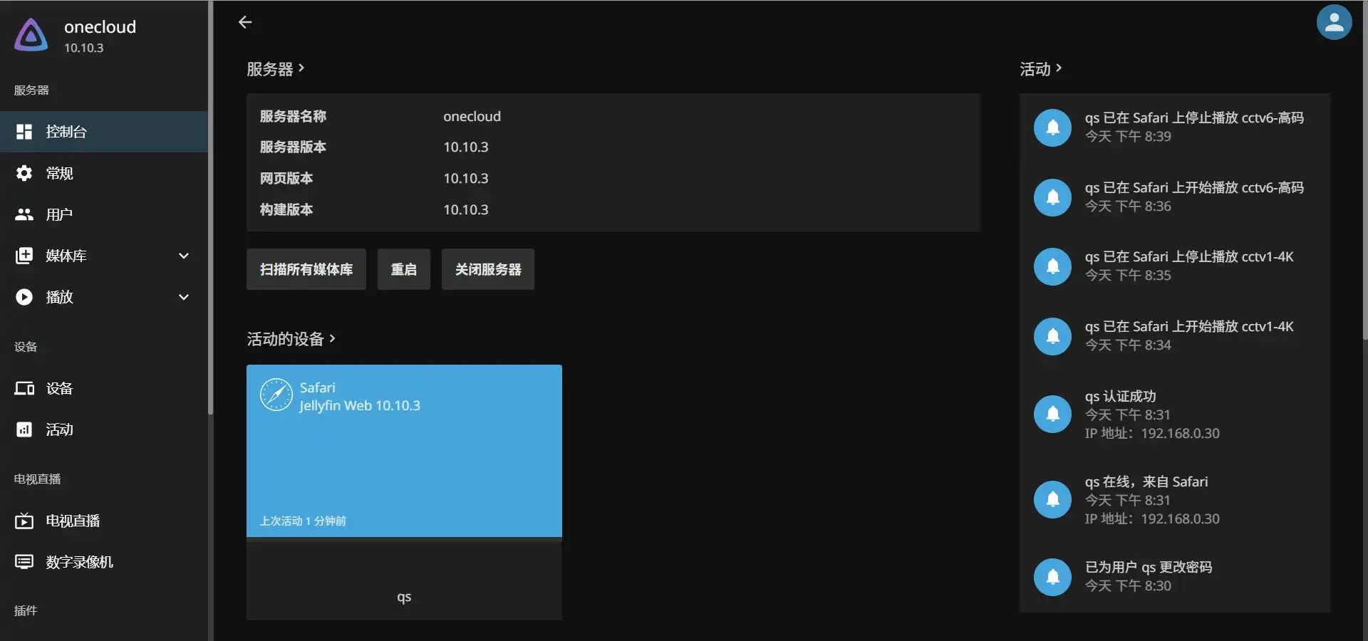Click the Safari compass icon on device card
Viewport: 1368px width, 641px height.
pos(276,395)
